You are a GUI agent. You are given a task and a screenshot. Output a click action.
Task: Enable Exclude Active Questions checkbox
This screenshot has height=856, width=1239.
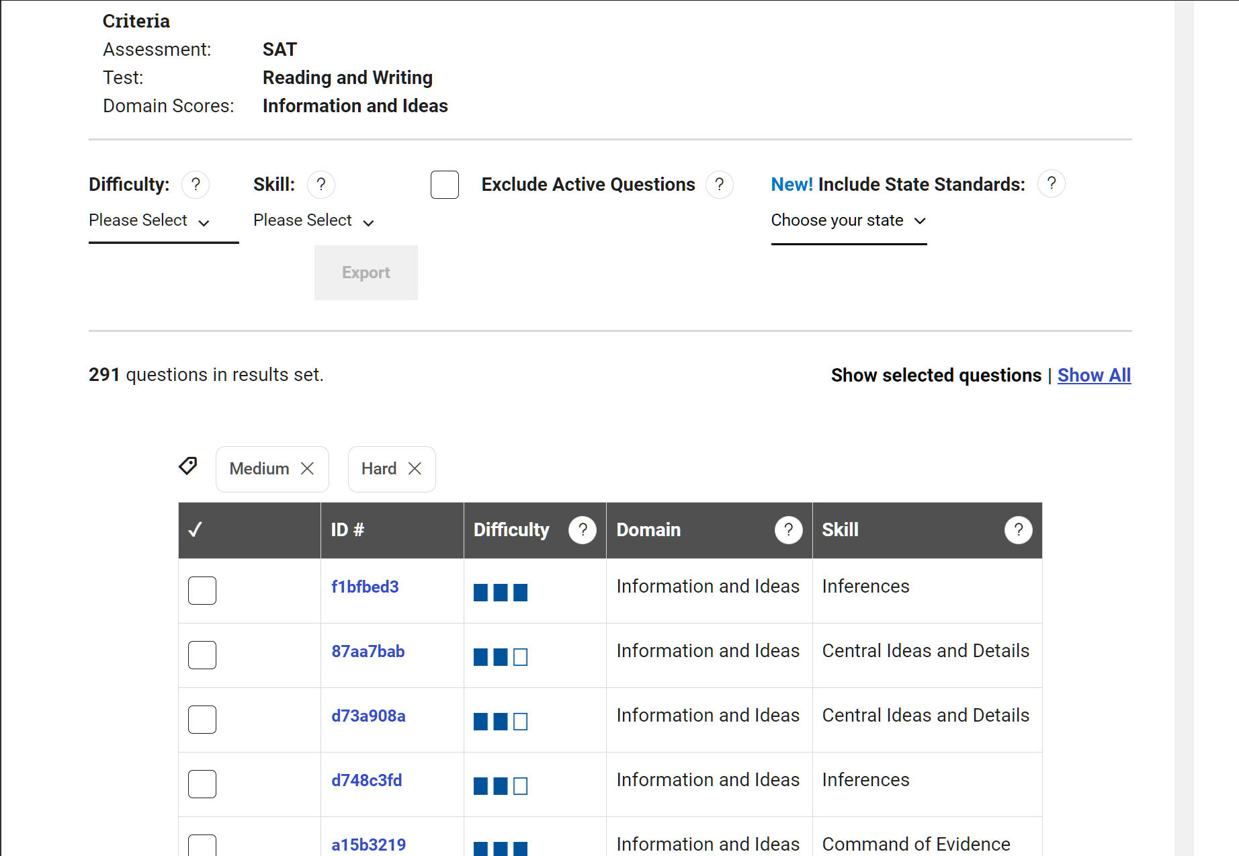click(445, 185)
